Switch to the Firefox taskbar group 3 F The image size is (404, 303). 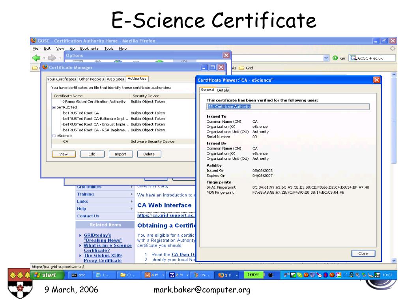(x=228, y=275)
